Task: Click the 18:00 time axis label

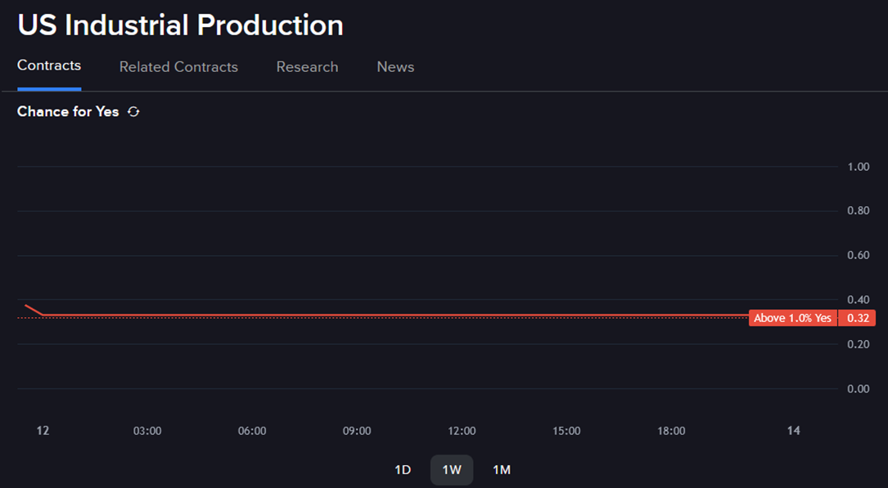Action: click(x=671, y=431)
